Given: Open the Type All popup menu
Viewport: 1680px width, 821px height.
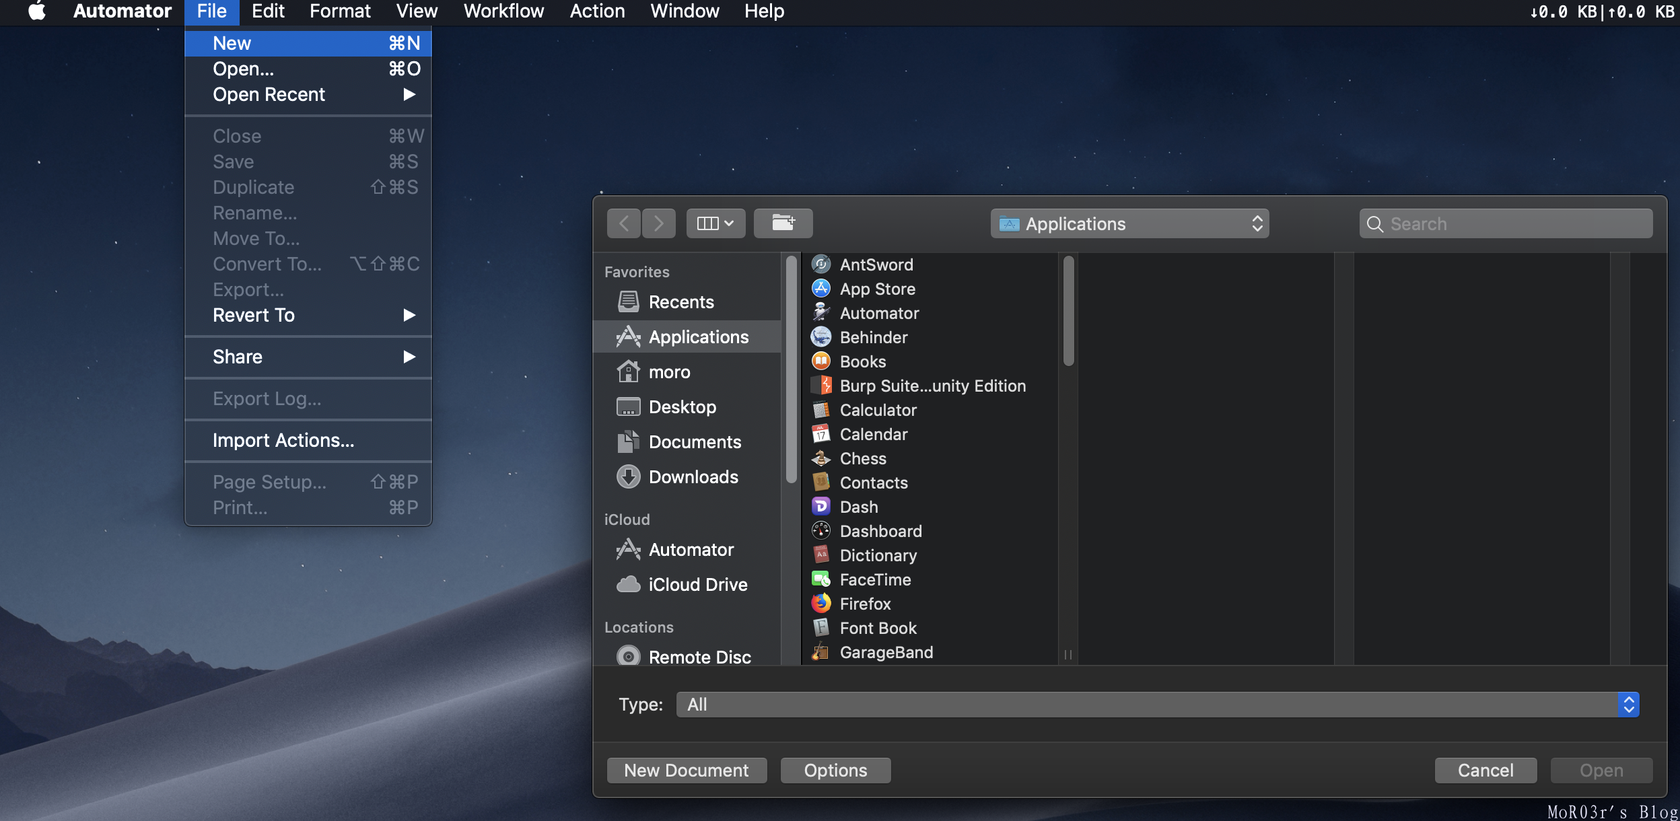Looking at the screenshot, I should [x=1158, y=705].
